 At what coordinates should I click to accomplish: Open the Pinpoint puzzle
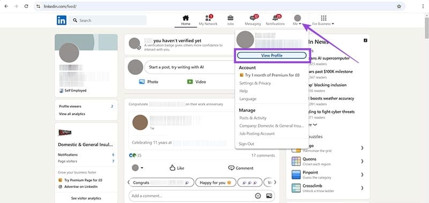(310, 172)
